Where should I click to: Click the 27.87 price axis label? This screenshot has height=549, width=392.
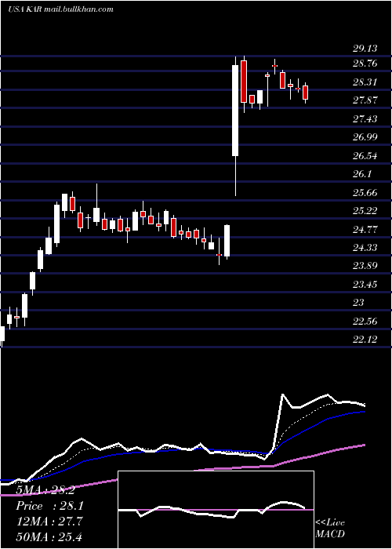point(365,100)
